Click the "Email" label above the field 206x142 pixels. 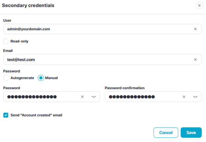click(x=8, y=51)
